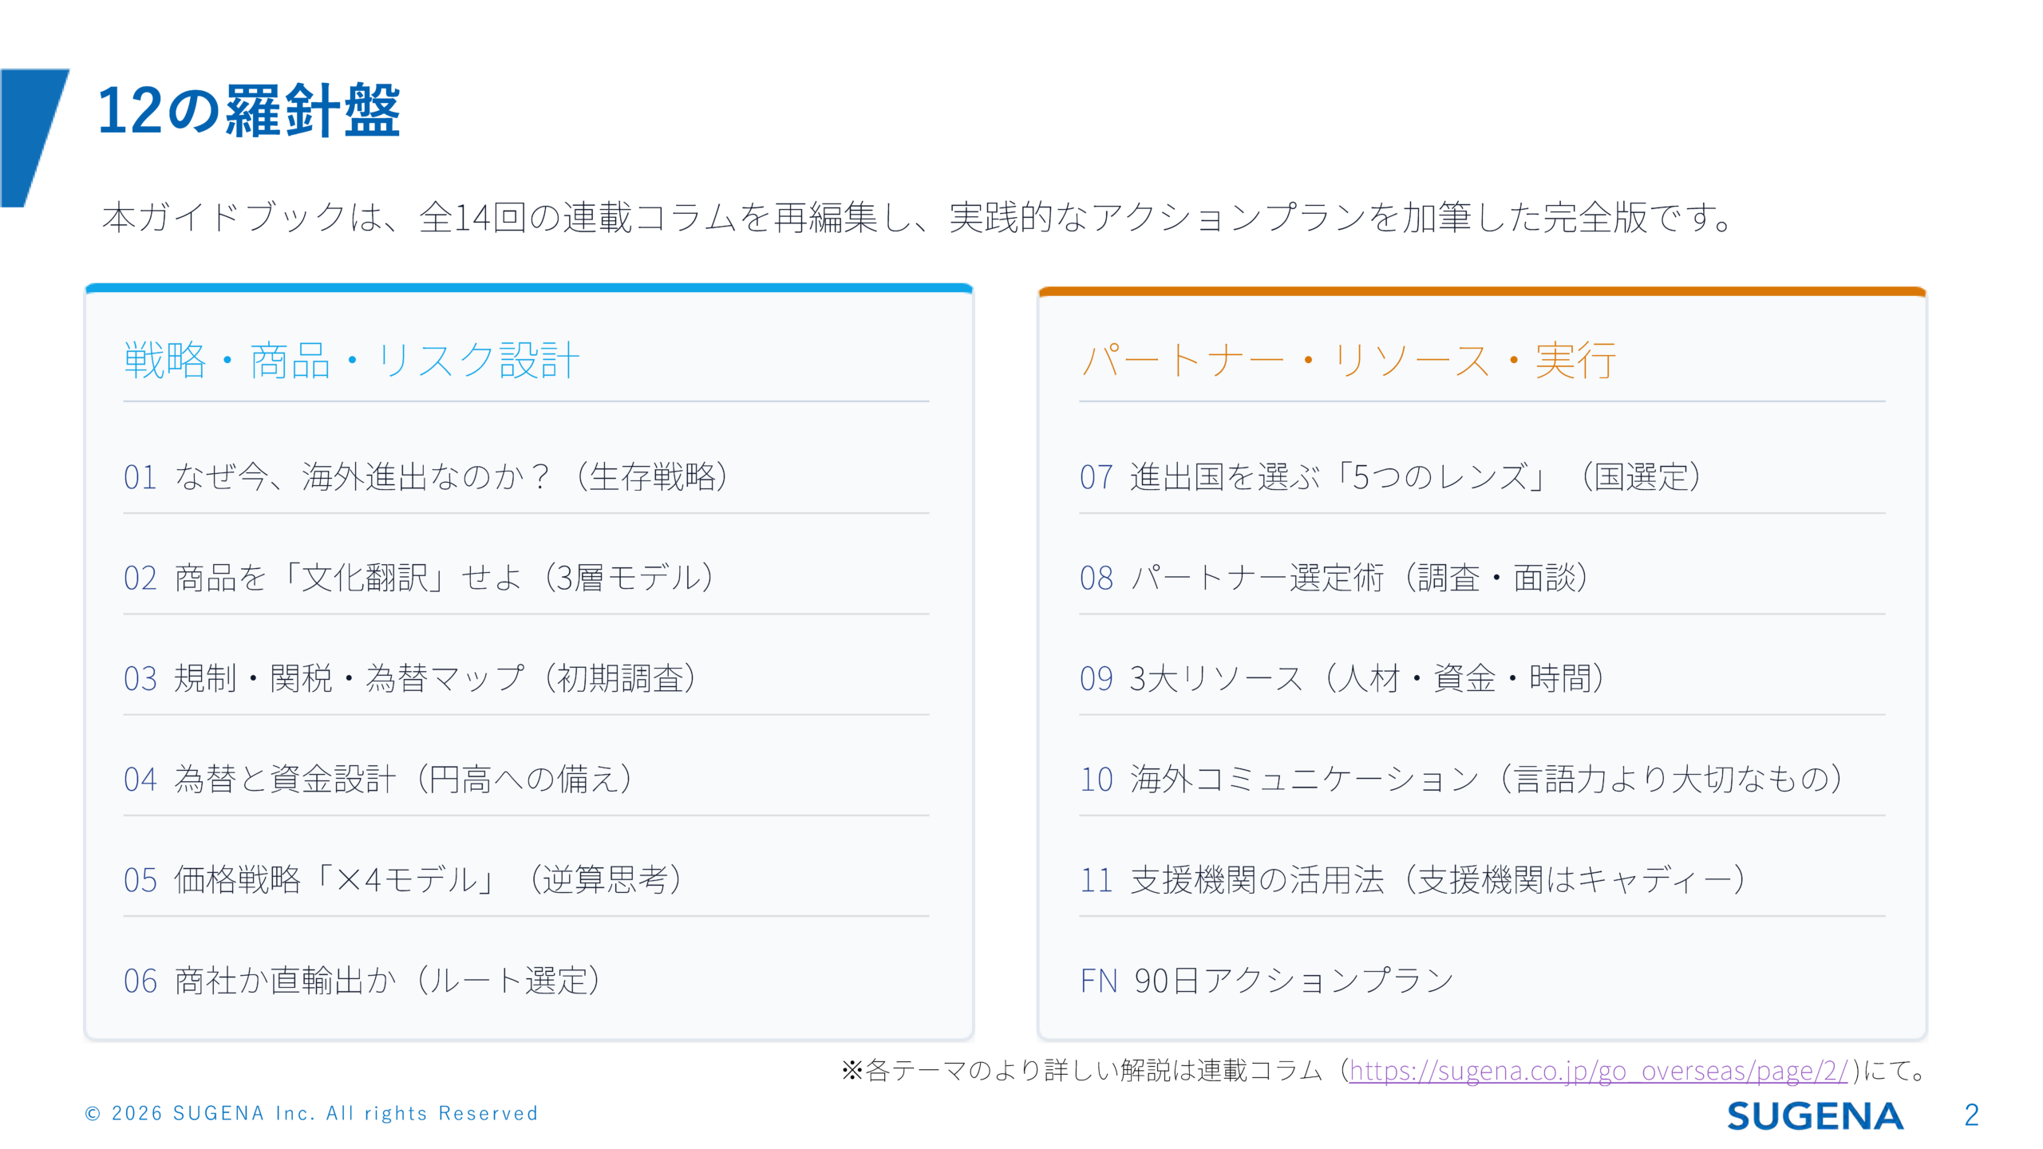Viewport: 2043px width, 1149px height.
Task: Open the sugena.co.jp go_overseas hyperlink
Action: (1598, 1070)
